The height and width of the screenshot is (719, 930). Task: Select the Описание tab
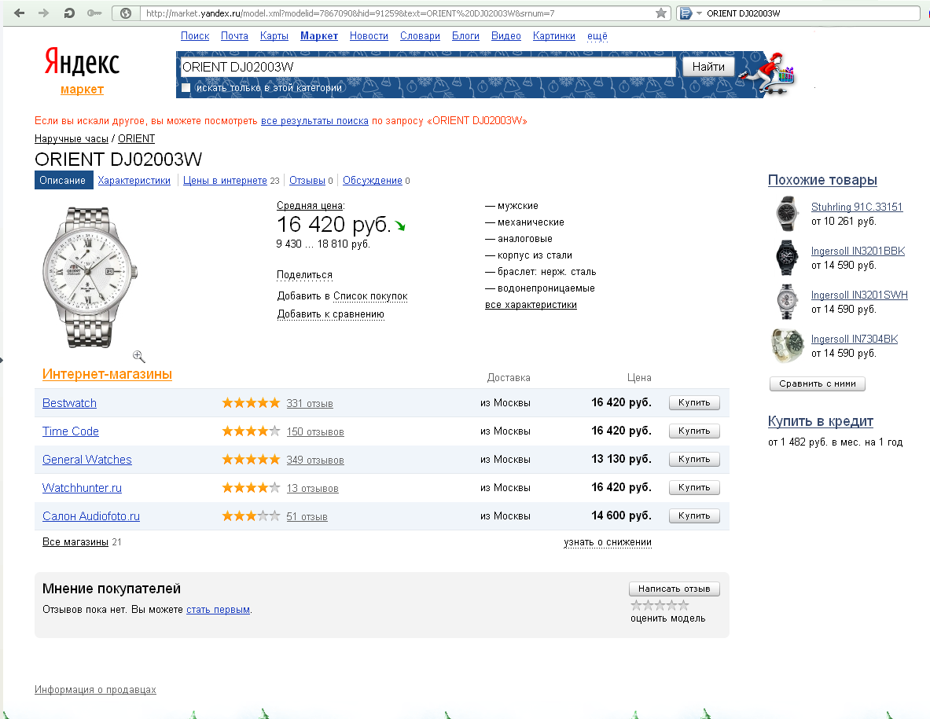[63, 180]
